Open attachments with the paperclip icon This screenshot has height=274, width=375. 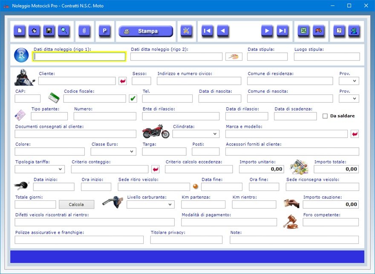click(84, 31)
